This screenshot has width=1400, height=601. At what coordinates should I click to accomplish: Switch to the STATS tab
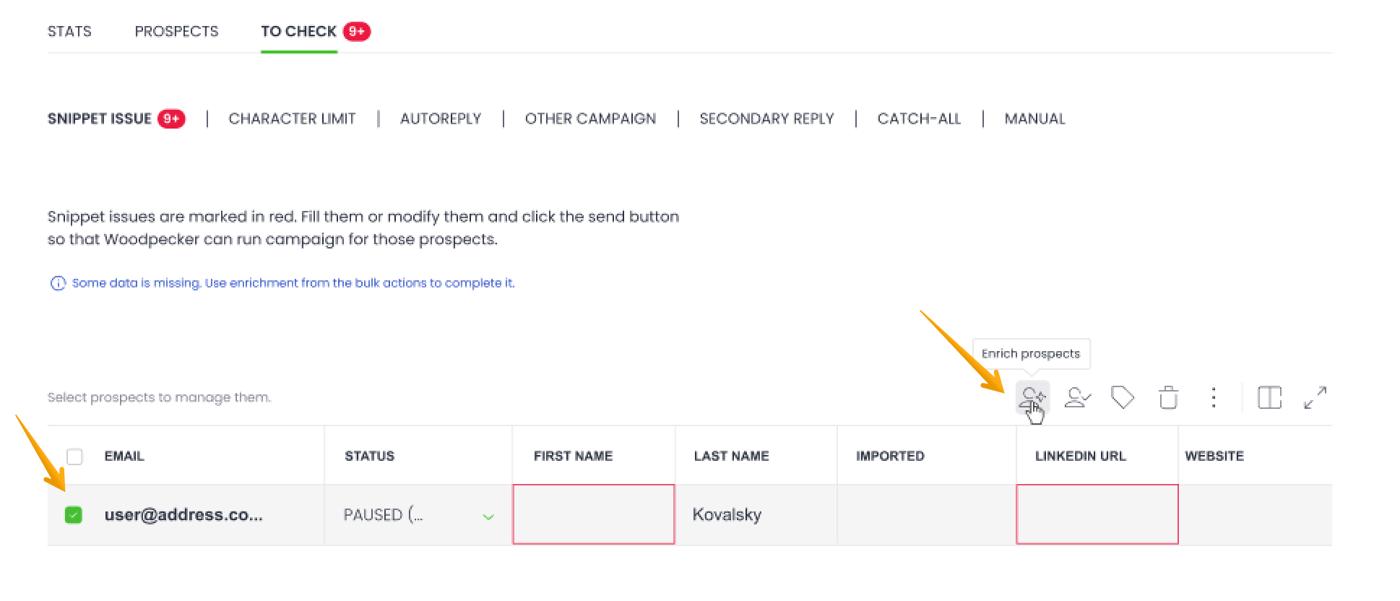coord(69,32)
